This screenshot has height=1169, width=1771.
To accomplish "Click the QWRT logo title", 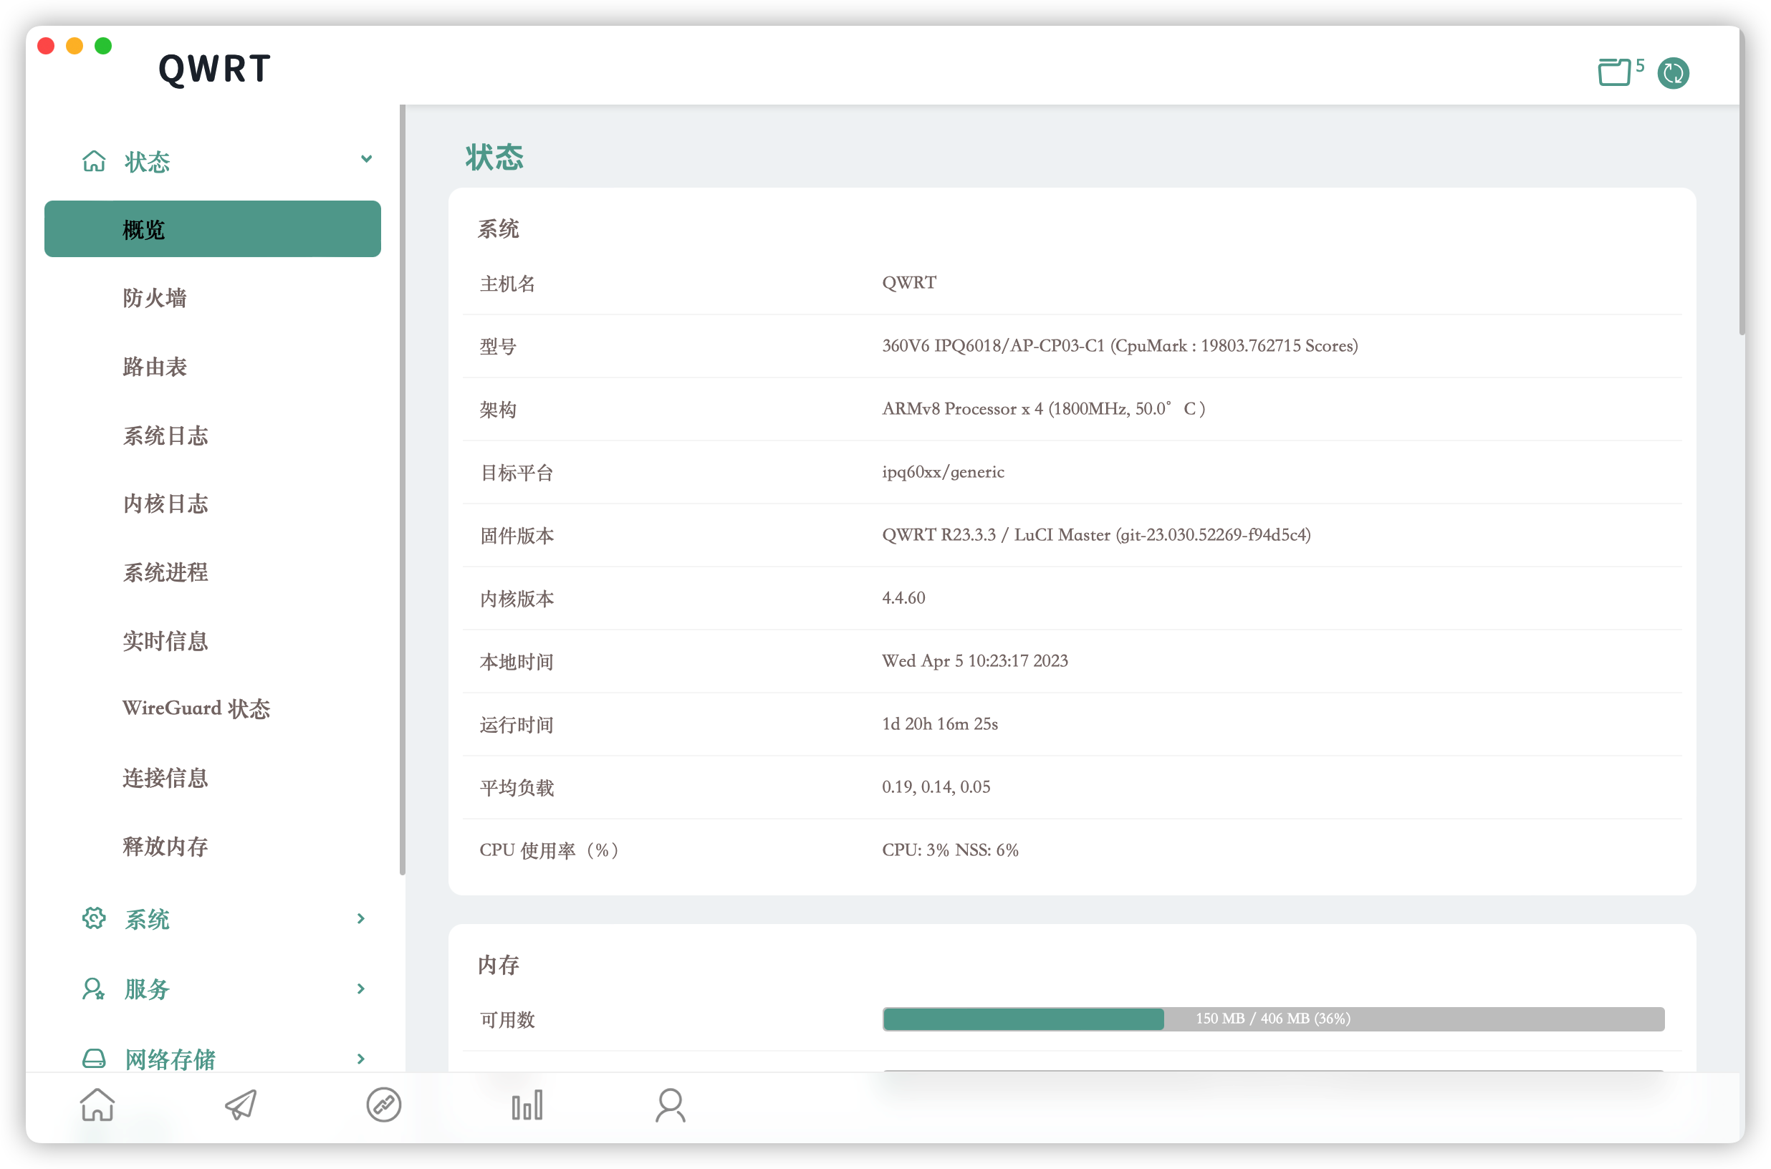I will click(214, 69).
